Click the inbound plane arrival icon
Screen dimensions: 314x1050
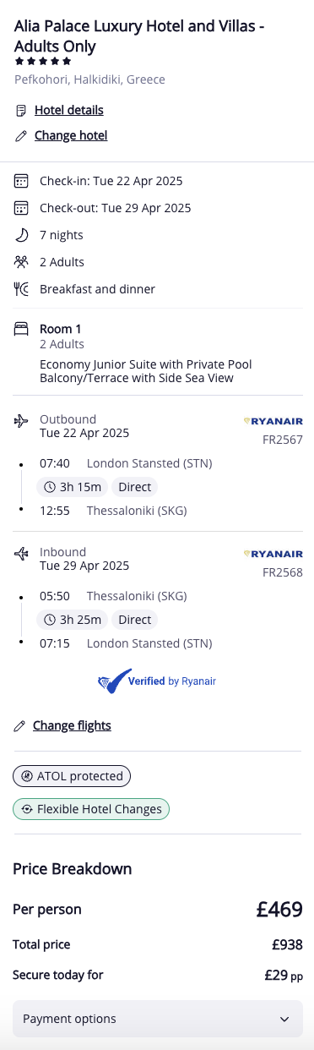click(21, 554)
